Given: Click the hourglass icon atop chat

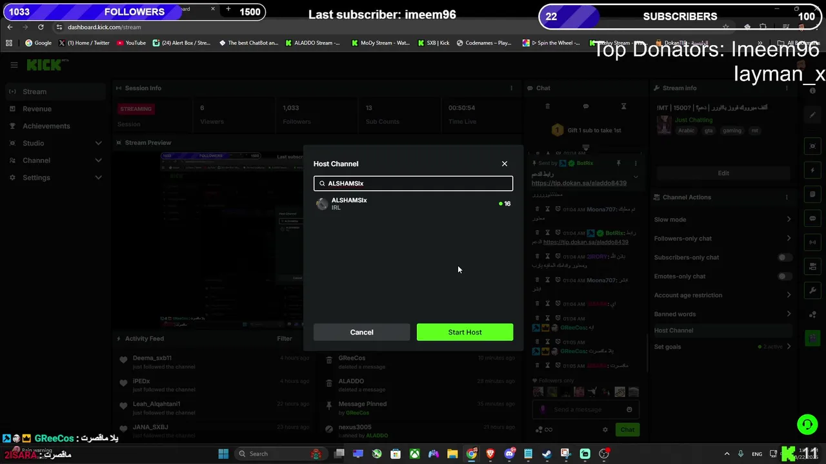Looking at the screenshot, I should point(623,106).
